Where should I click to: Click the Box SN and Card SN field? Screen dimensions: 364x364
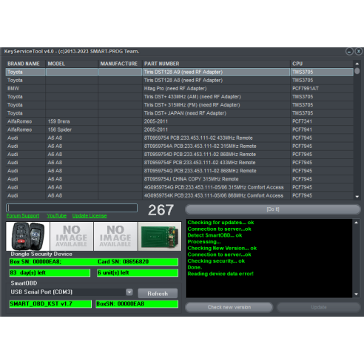click(x=94, y=262)
